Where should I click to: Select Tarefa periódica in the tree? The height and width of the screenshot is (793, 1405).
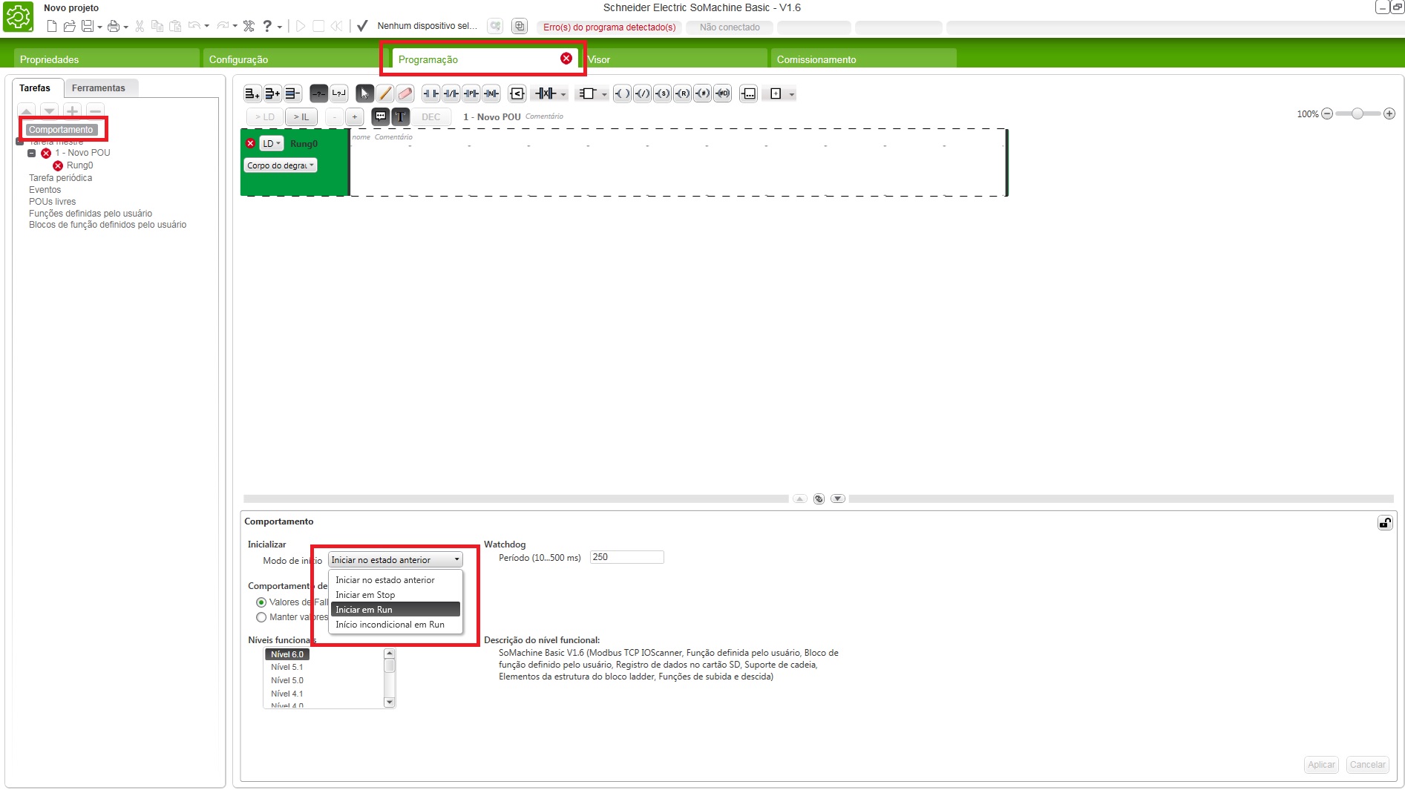pos(61,178)
